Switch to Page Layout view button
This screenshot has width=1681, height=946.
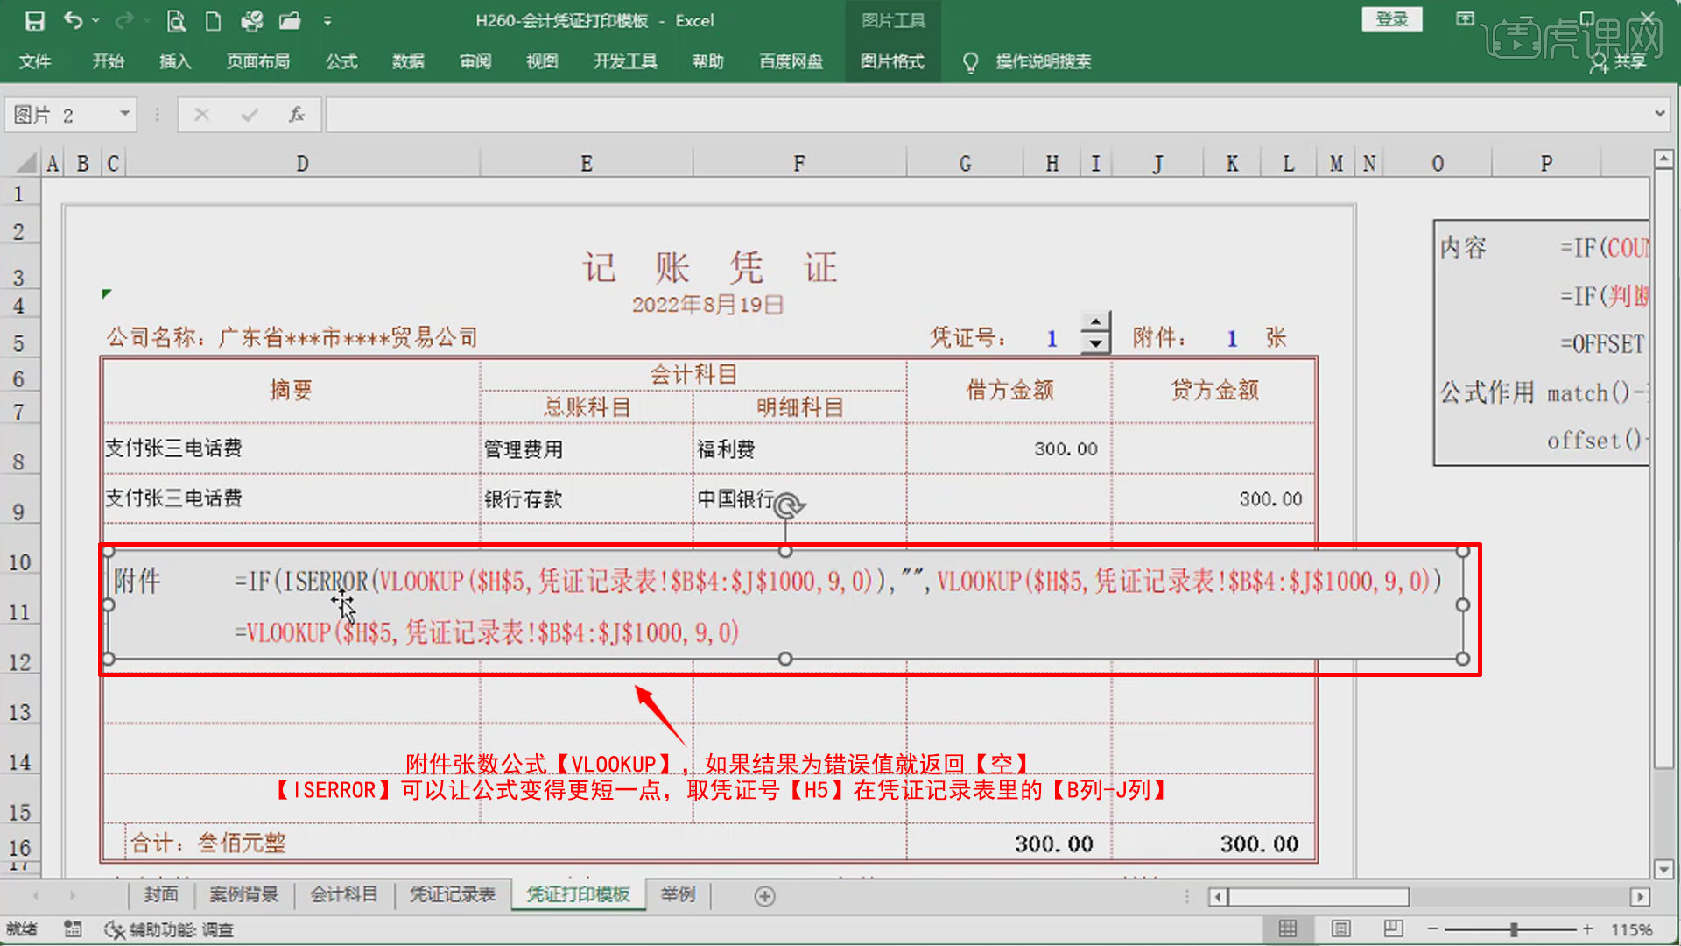[x=1340, y=928]
